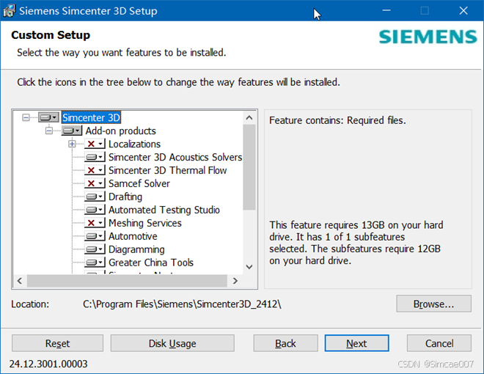The width and height of the screenshot is (484, 374).
Task: Collapse the Add-on products node
Action: [49, 131]
